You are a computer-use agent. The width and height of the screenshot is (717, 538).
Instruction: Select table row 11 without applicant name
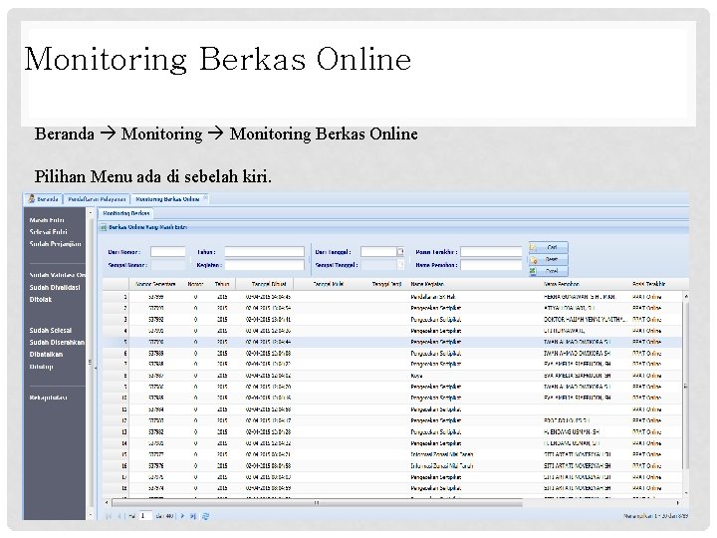tap(392, 409)
